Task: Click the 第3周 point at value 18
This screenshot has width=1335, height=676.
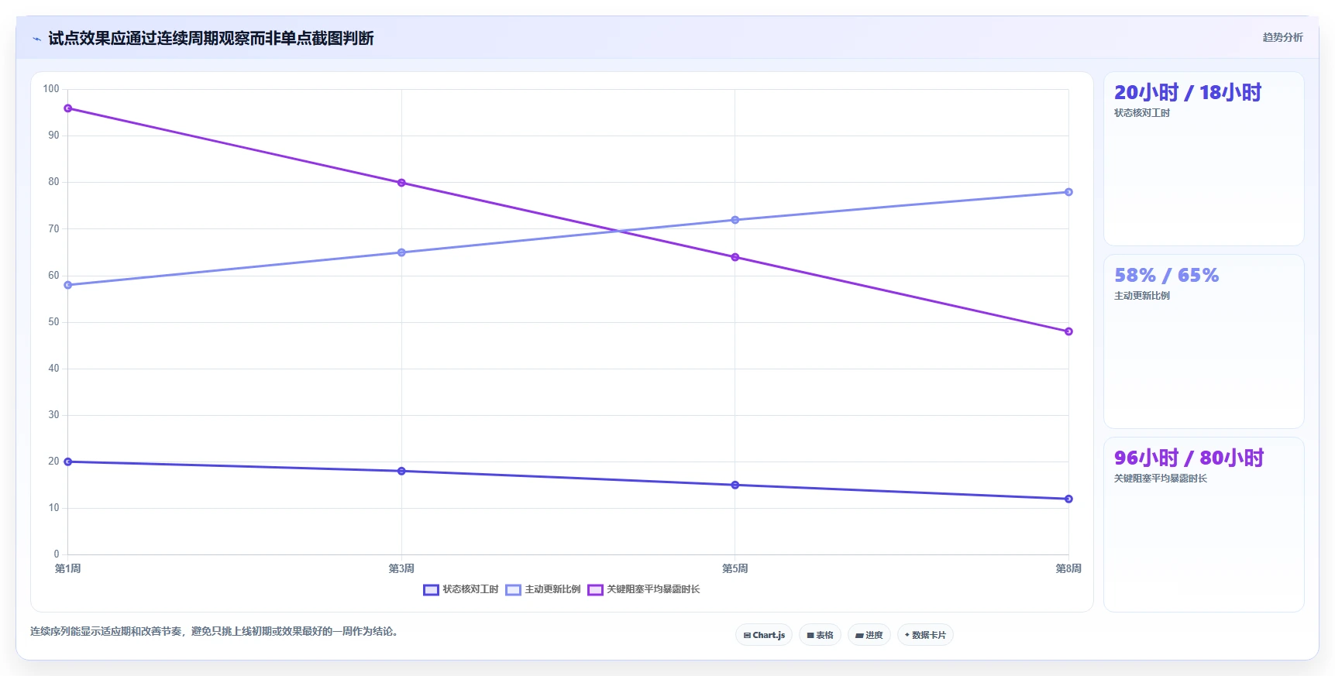Action: (x=401, y=471)
